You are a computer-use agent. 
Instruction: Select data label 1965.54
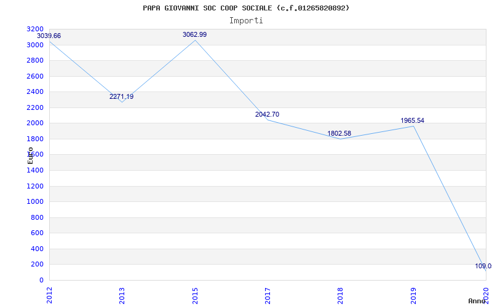(412, 120)
